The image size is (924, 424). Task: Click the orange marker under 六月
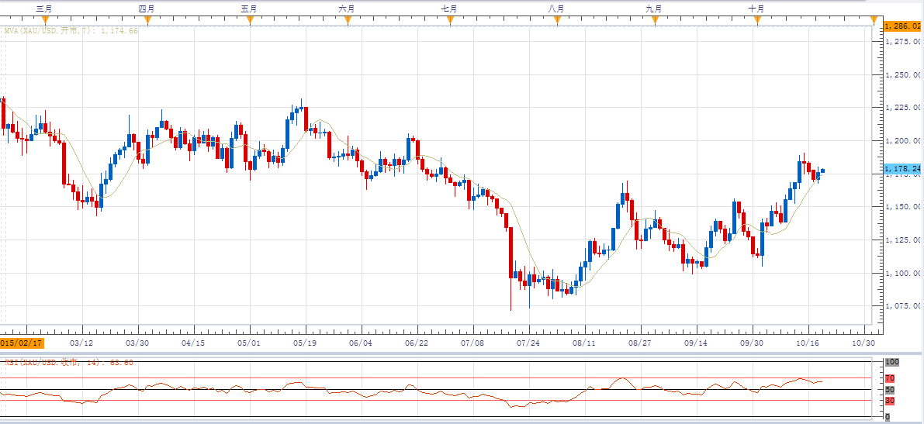click(x=348, y=20)
